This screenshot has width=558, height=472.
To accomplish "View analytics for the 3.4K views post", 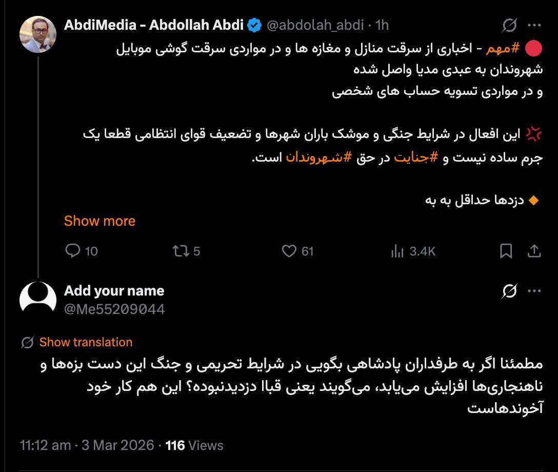I will pos(397,251).
